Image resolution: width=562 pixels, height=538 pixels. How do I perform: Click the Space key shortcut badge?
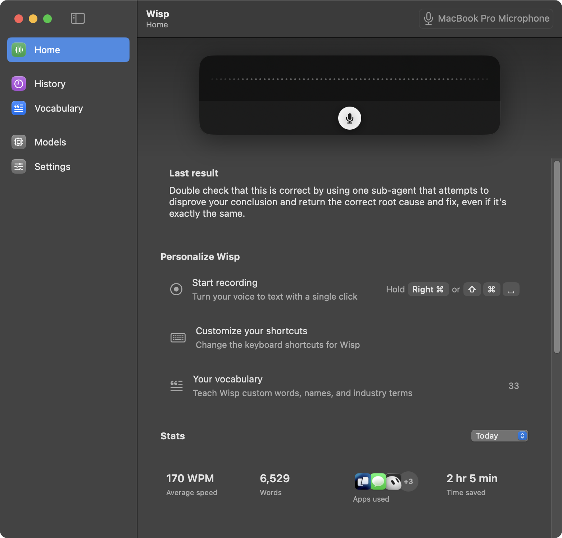511,289
